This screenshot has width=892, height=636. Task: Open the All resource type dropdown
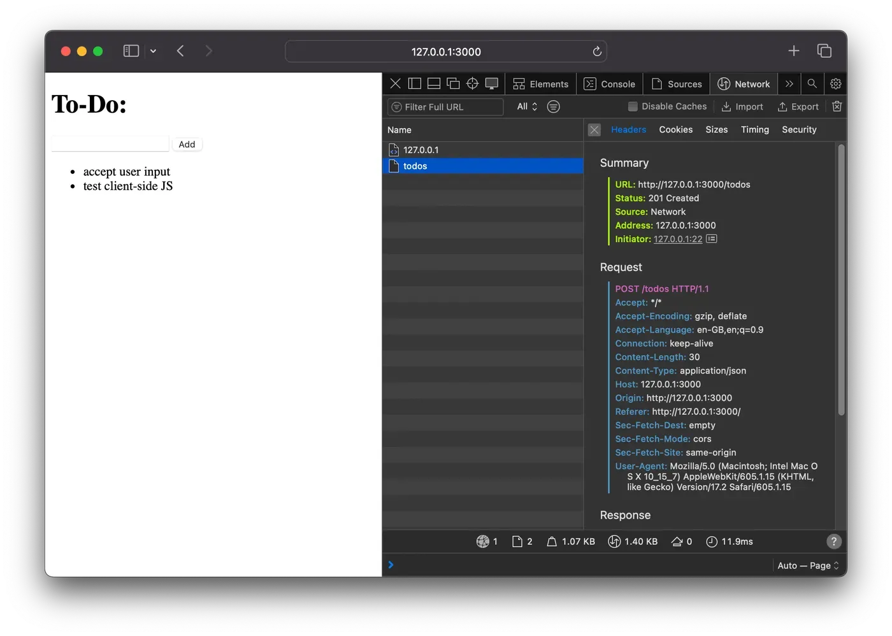527,106
